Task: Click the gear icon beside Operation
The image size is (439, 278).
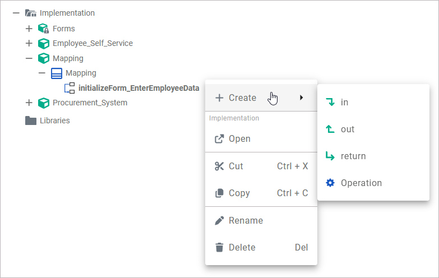Action: tap(330, 183)
